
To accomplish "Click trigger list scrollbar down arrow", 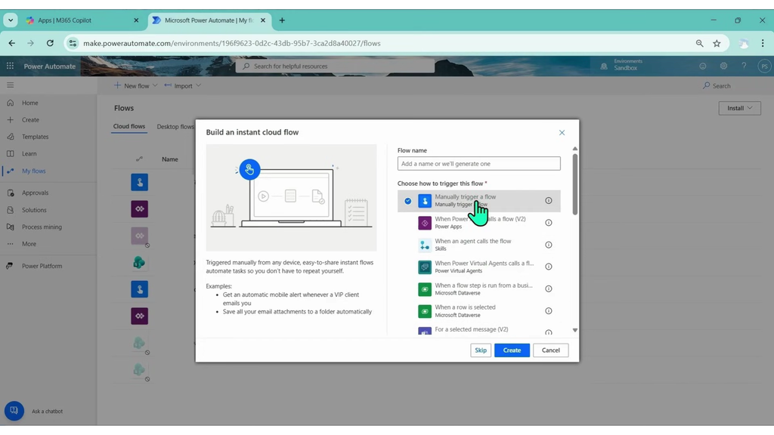I will (575, 331).
